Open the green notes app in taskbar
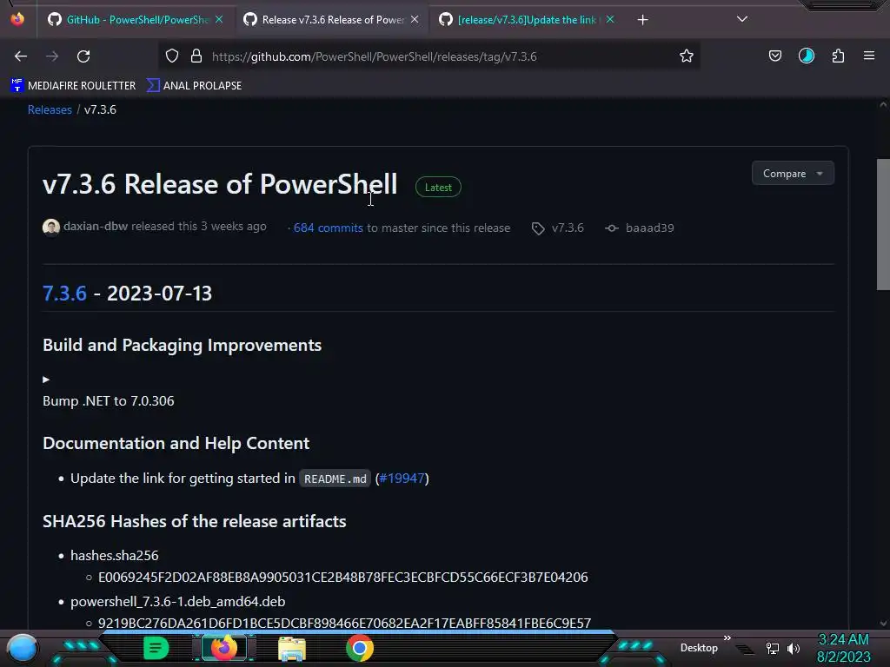 (156, 648)
